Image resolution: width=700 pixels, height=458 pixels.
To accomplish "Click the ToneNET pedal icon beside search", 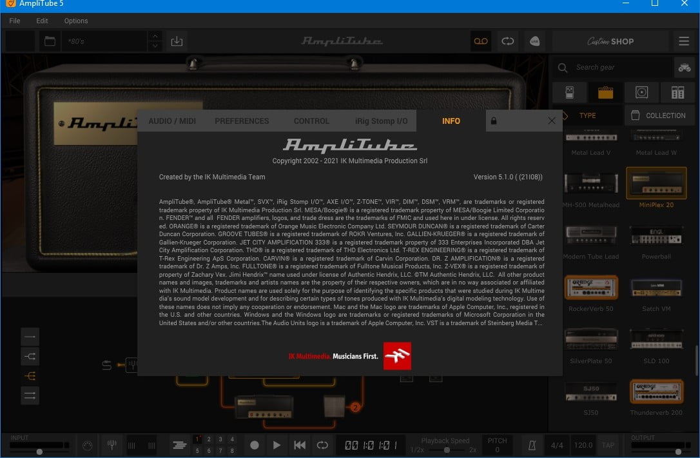I will (x=684, y=68).
